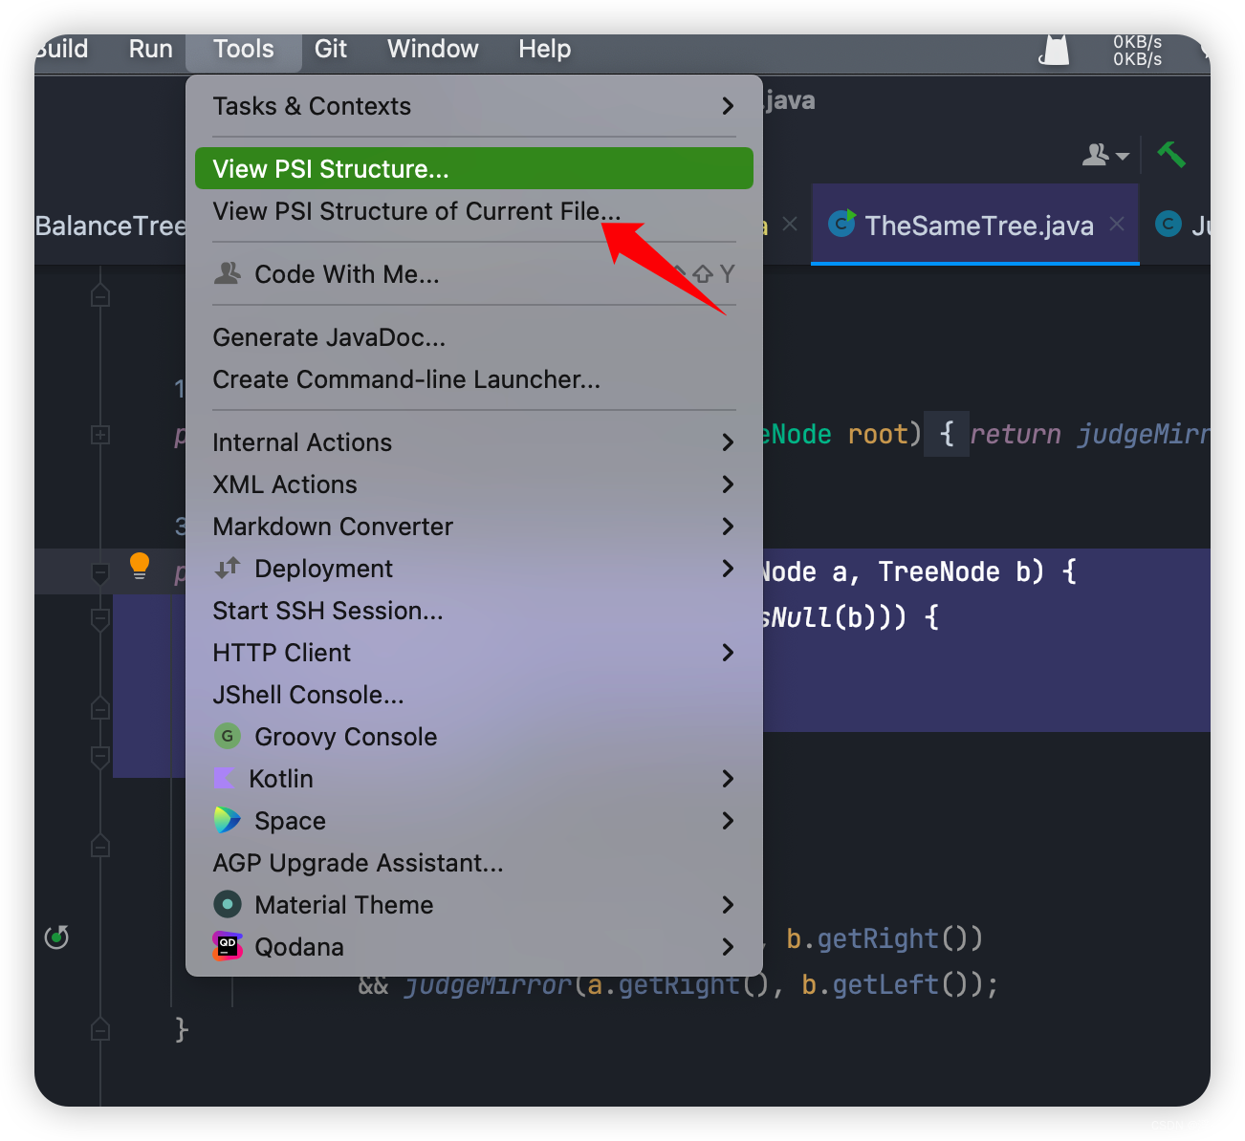The height and width of the screenshot is (1141, 1245).
Task: Open the Window menu
Action: point(433,49)
